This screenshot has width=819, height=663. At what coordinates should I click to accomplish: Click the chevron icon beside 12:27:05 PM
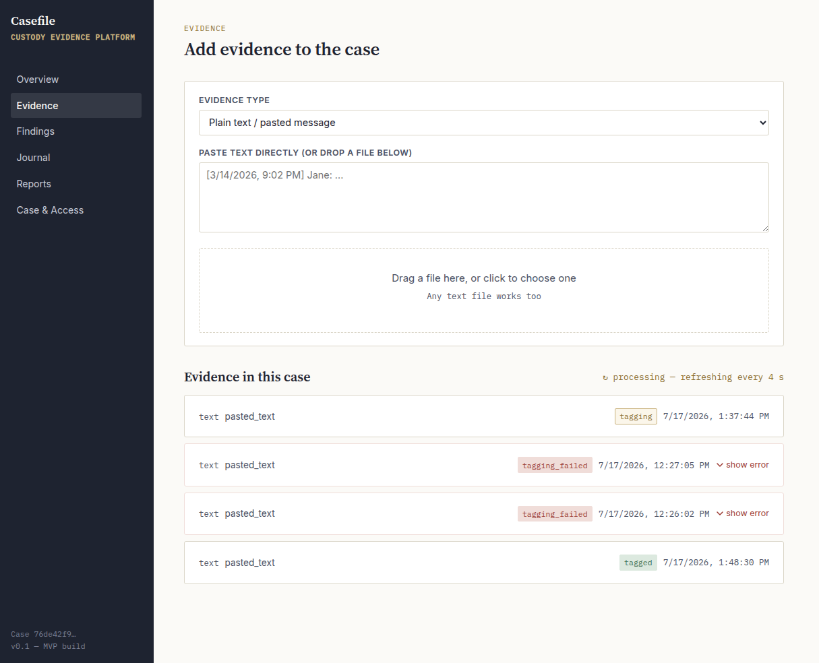point(720,465)
